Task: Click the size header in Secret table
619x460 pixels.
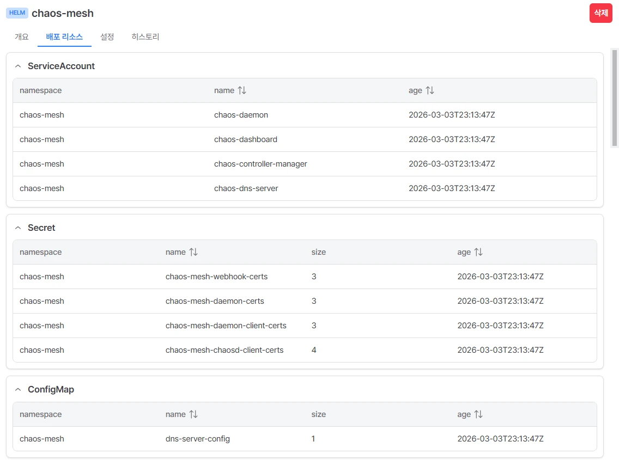Action: click(319, 252)
